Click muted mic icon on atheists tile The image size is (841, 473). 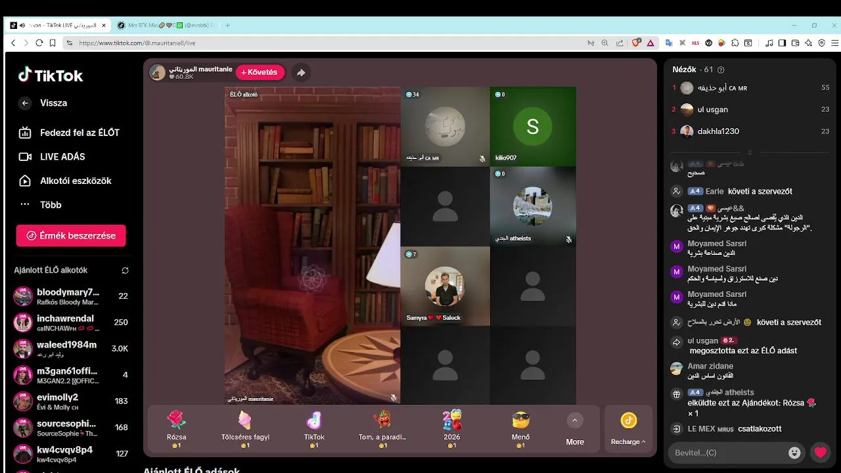coord(569,239)
